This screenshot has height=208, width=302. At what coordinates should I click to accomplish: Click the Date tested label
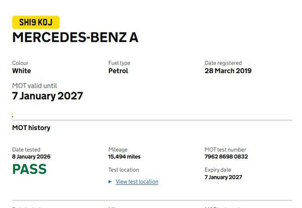[x=26, y=150]
